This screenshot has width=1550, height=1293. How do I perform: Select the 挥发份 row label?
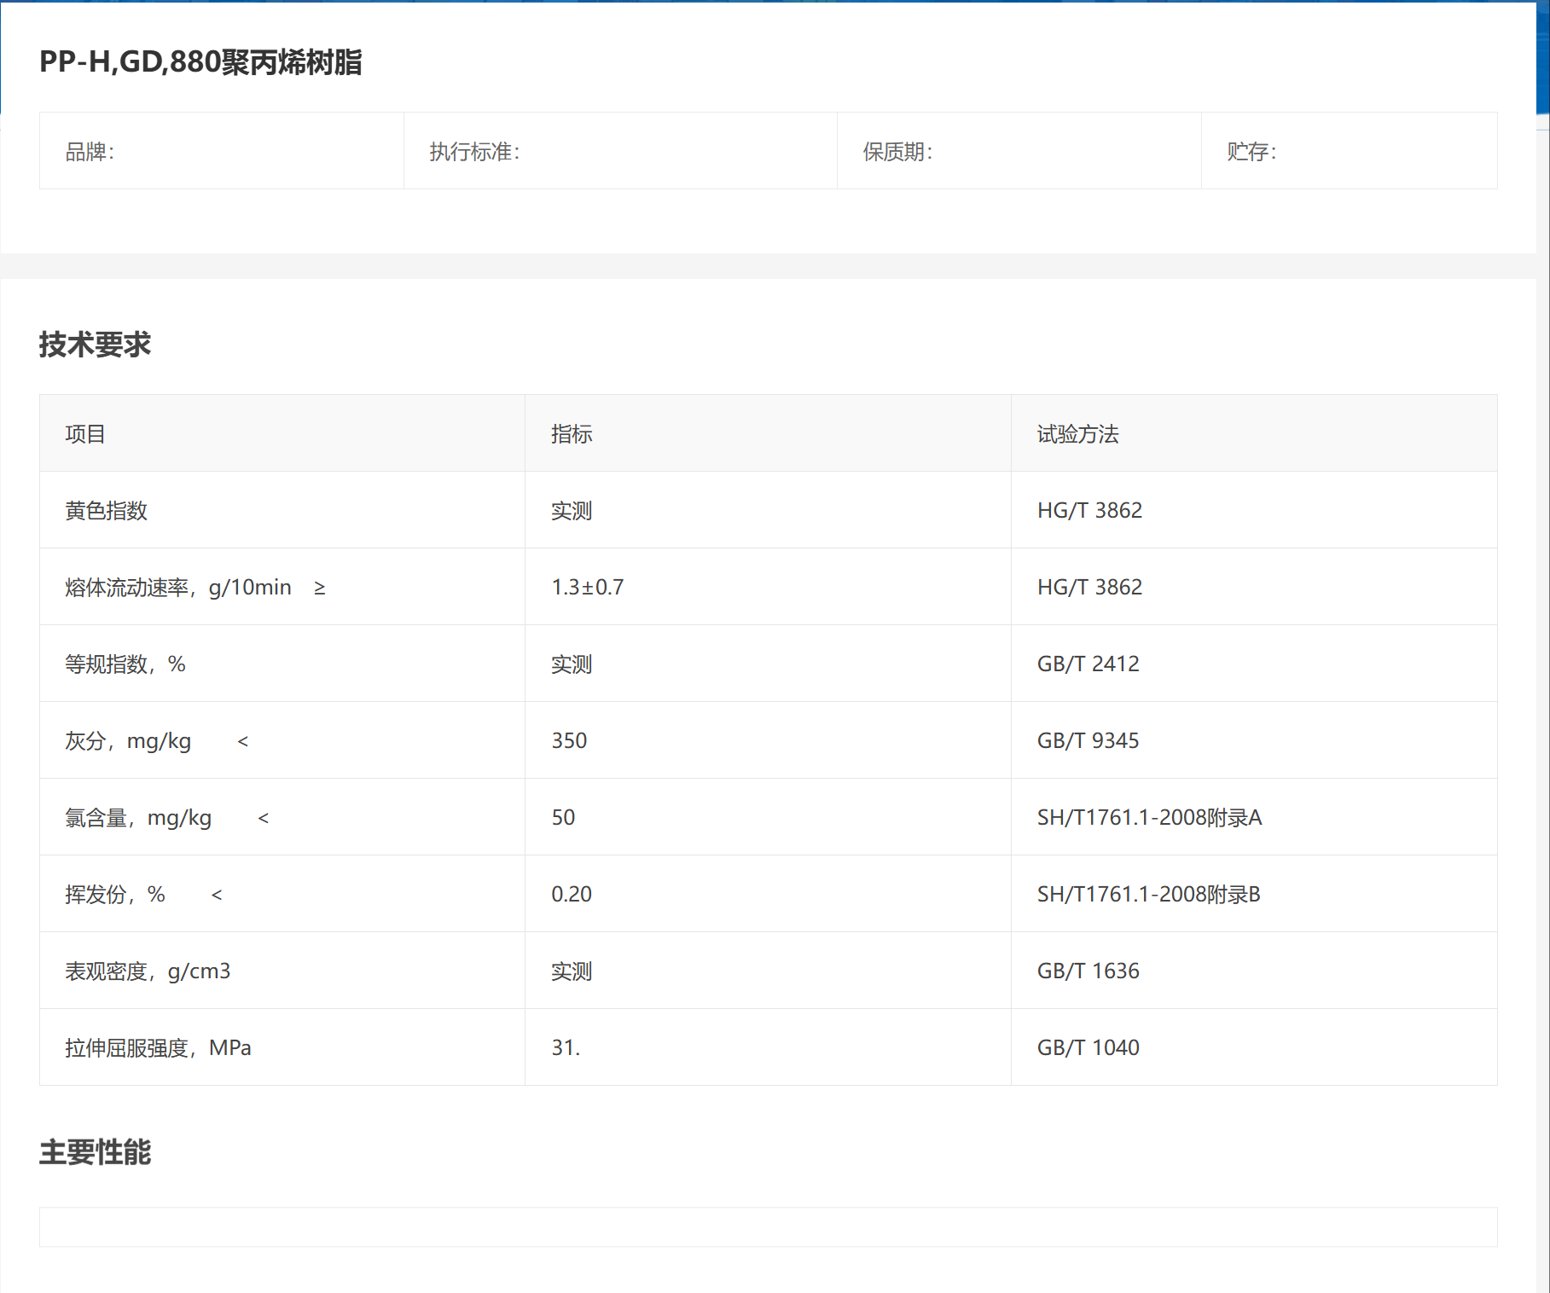144,895
